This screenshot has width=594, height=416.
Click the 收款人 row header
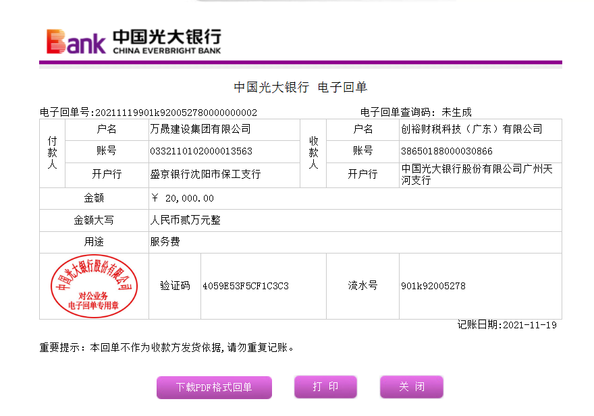(x=313, y=153)
